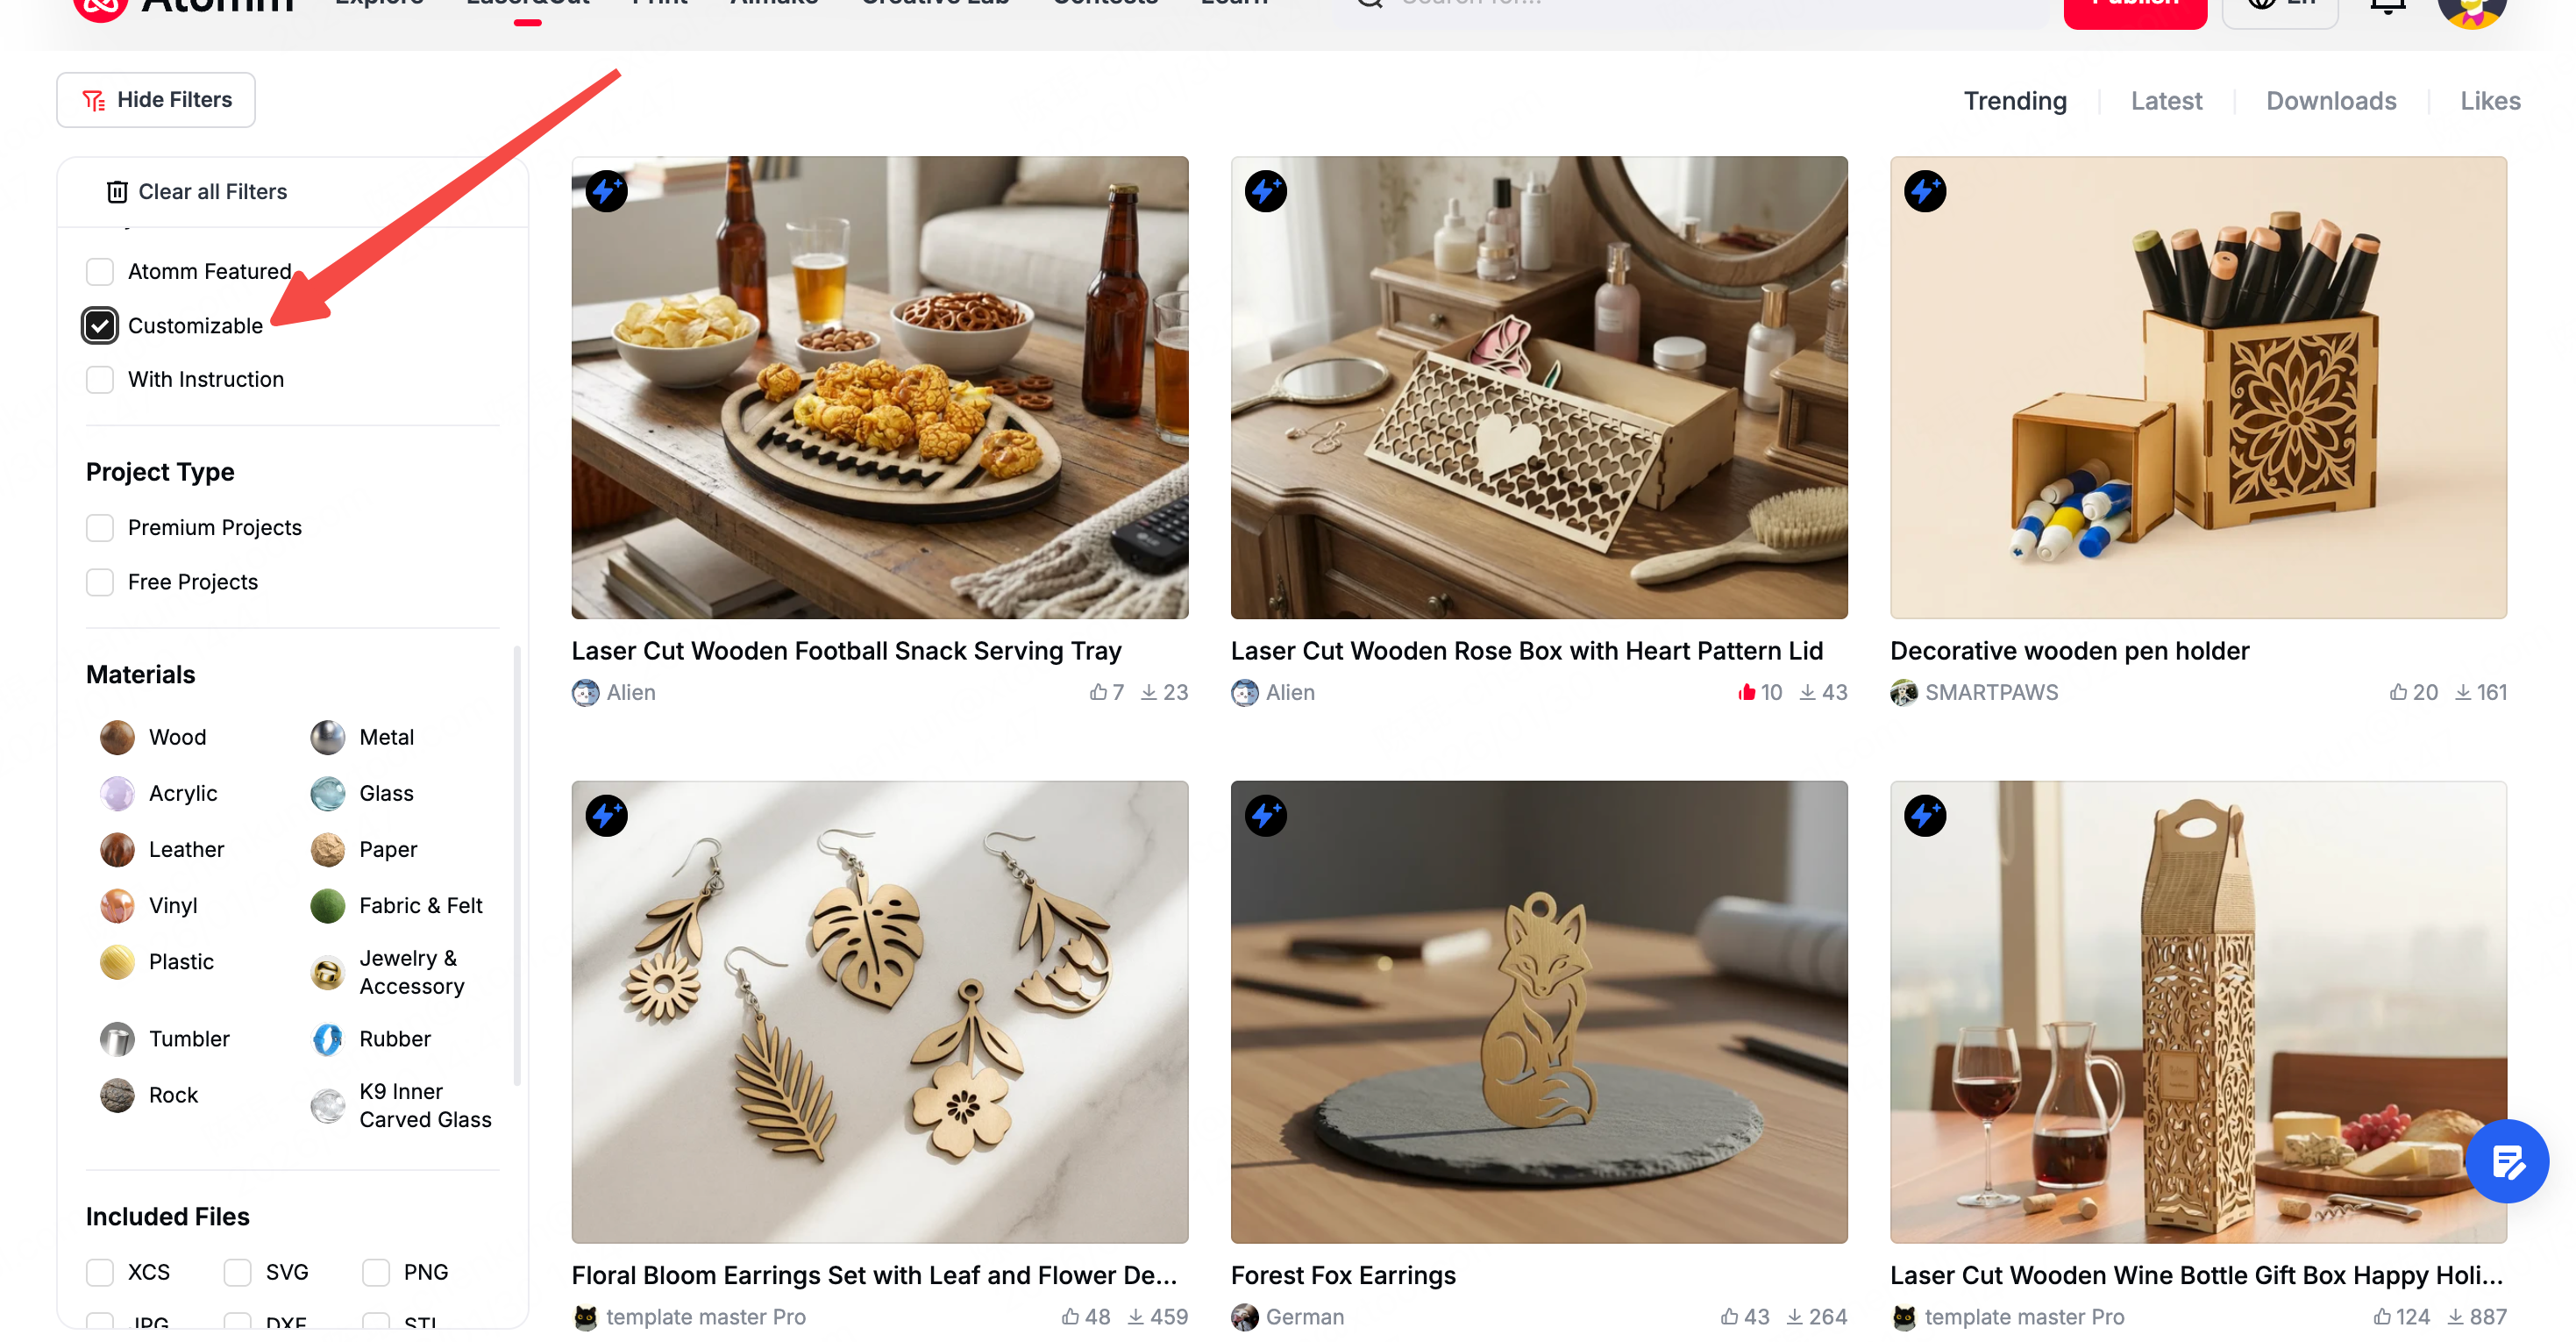This screenshot has height=1342, width=2576.
Task: Open the Laser Cut Wooden Rose Box title
Action: [1527, 651]
